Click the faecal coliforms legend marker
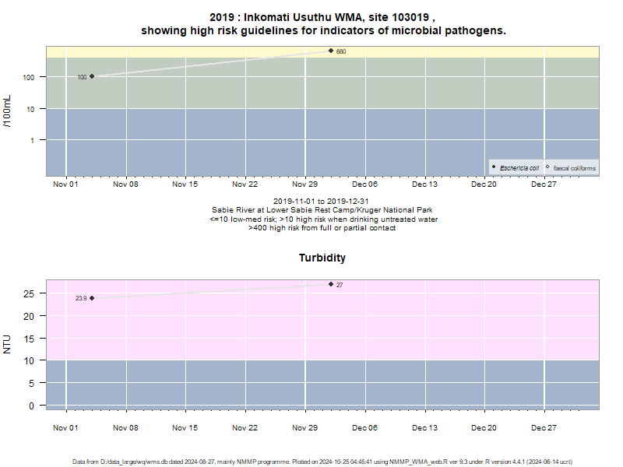 tap(547, 167)
